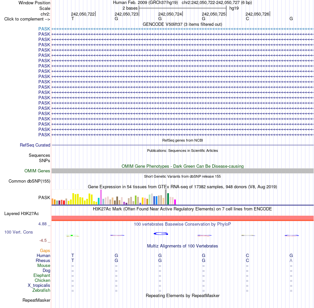
Task: Click the 'Click to complement -->' label
Action: [x=27, y=19]
